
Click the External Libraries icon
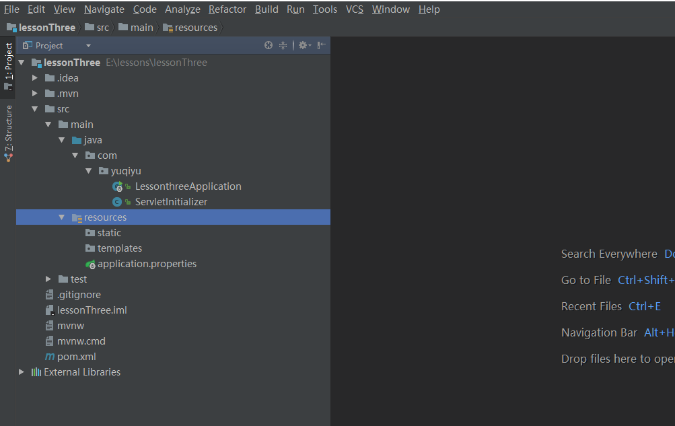pos(36,372)
